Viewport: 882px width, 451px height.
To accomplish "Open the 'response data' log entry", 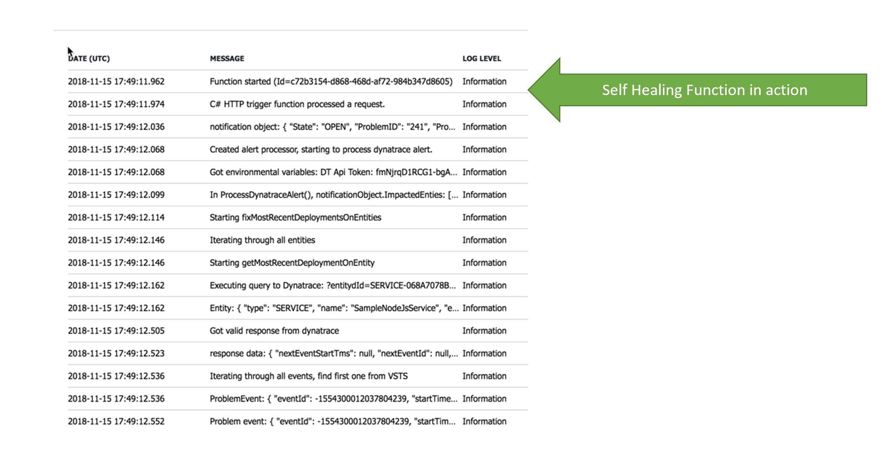I will (333, 354).
